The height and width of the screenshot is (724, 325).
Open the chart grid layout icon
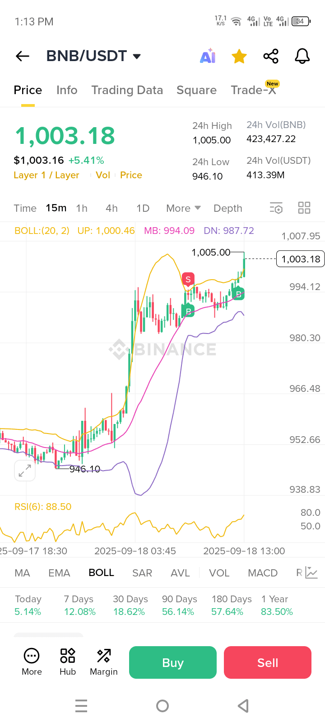click(304, 208)
